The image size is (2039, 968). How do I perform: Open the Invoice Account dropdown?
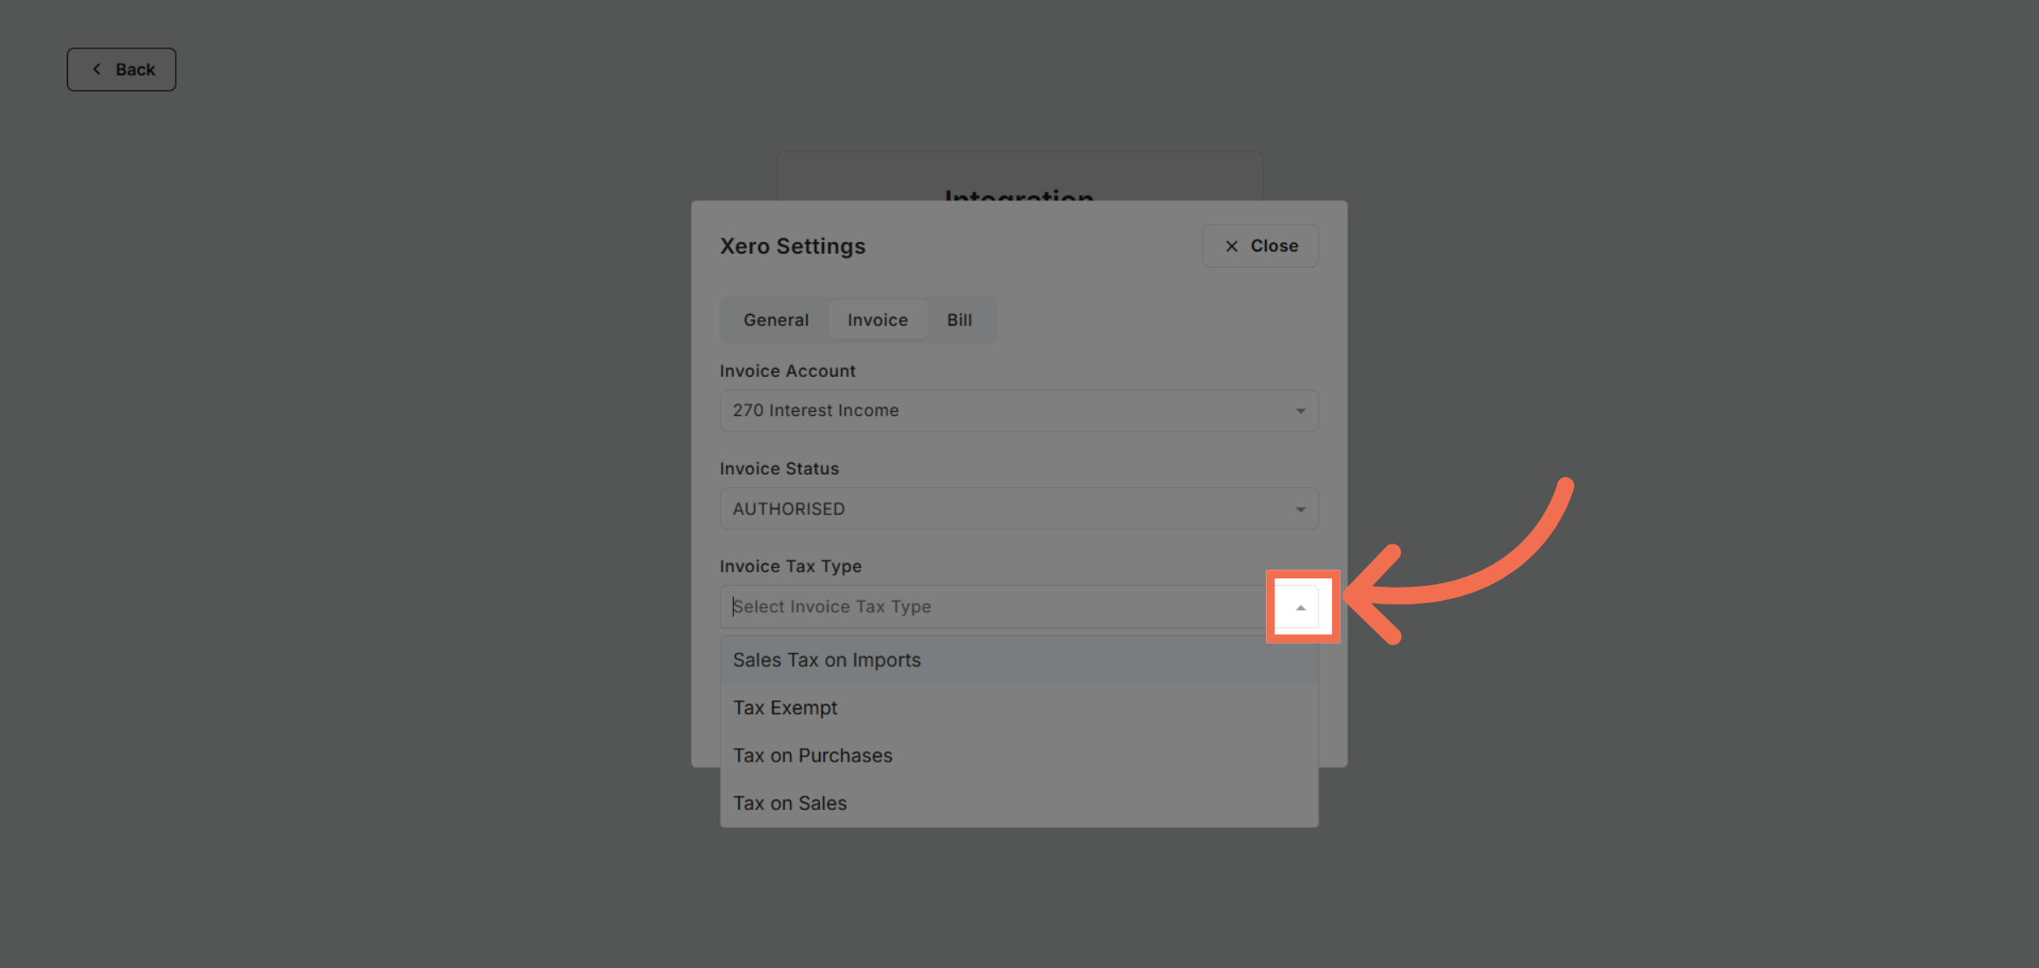click(x=1019, y=410)
